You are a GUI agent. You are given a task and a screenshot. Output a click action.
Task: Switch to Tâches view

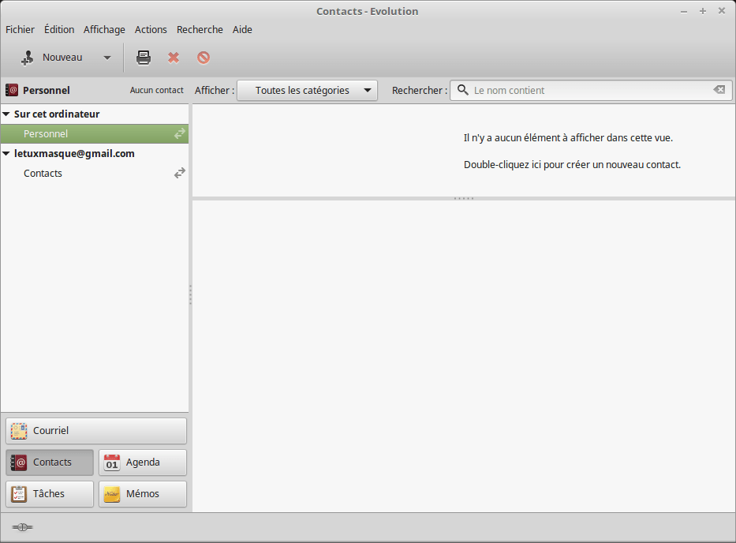point(50,494)
